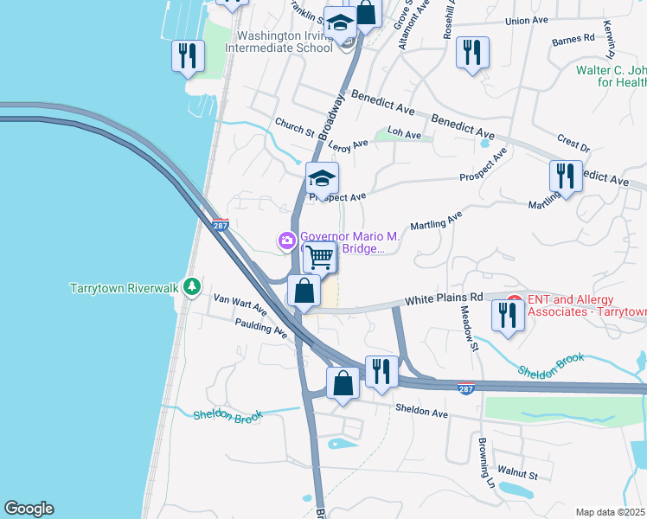The height and width of the screenshot is (519, 647).
Task: Select the Meadow St street label
Action: pos(470,329)
